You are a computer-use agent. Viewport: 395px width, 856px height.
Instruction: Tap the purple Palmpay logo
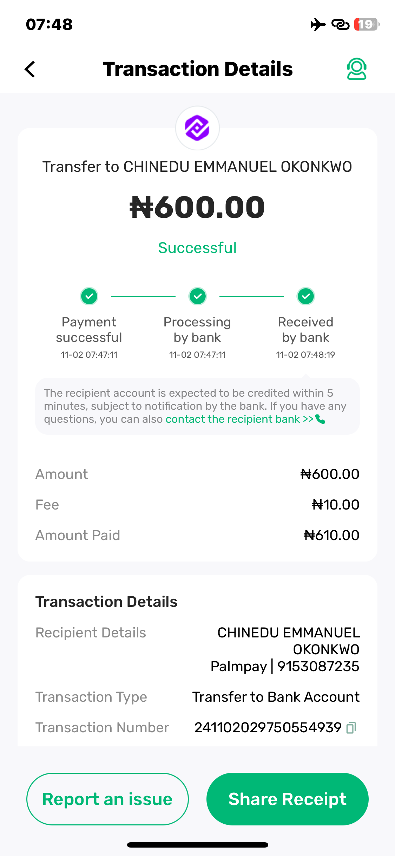[x=197, y=128]
